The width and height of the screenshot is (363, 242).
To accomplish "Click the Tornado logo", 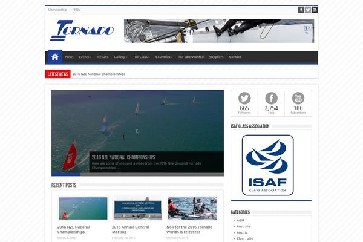I will click(82, 30).
